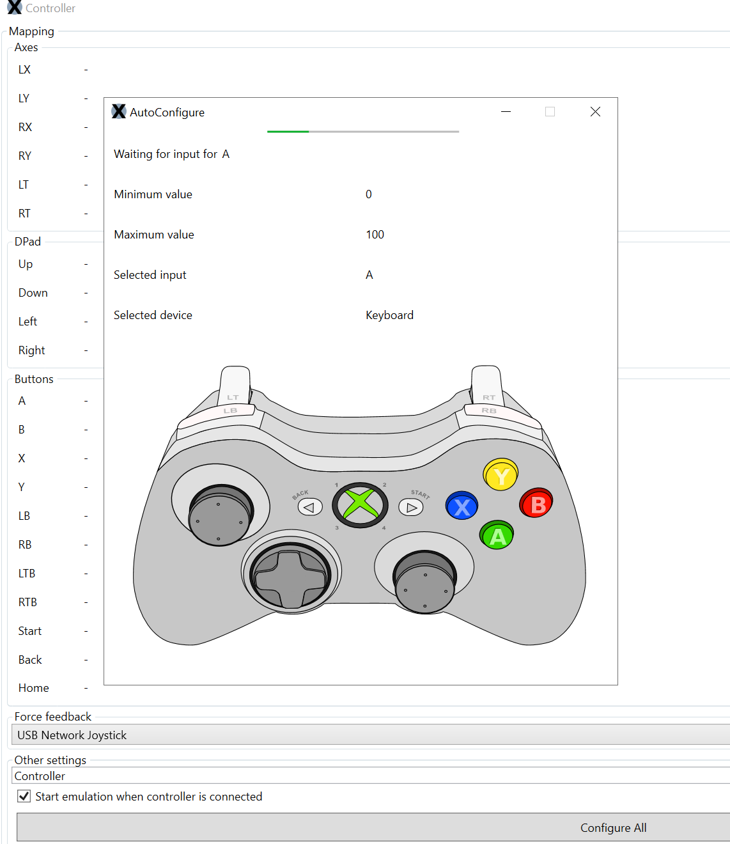
Task: Select the DPad Up mapping row
Action: pyautogui.click(x=54, y=263)
